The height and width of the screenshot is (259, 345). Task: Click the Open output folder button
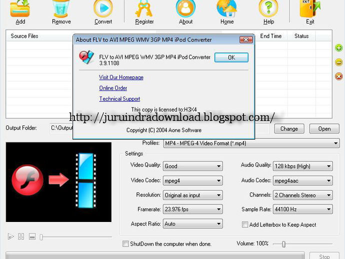(324, 128)
